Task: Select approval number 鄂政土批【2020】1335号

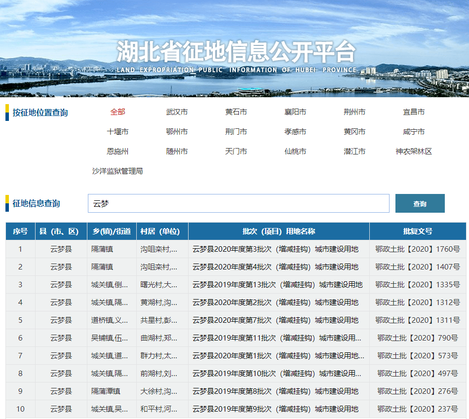Action: [418, 284]
